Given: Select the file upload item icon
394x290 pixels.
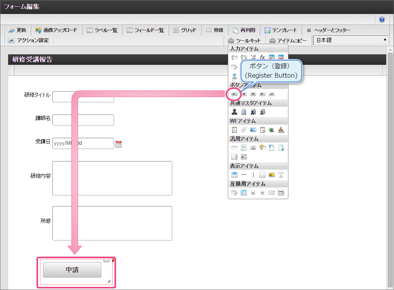Looking at the screenshot, I should pyautogui.click(x=234, y=76).
